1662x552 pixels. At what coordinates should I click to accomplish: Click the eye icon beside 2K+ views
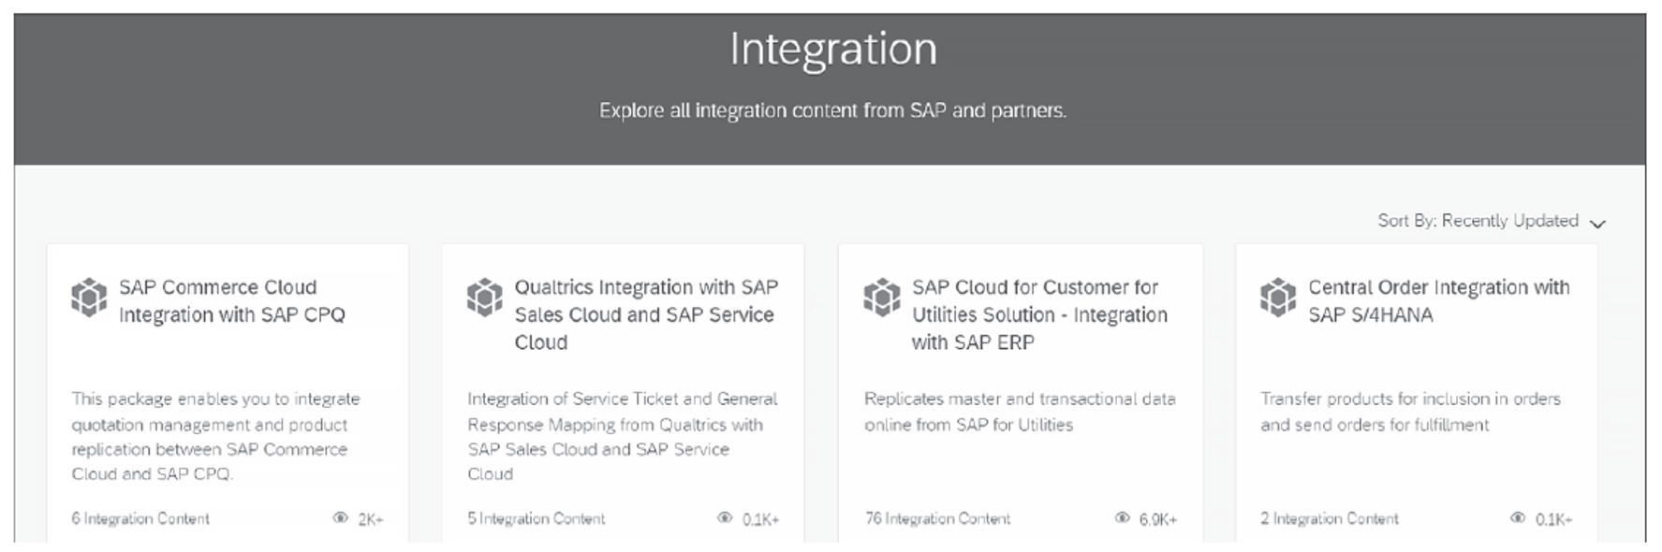click(341, 517)
